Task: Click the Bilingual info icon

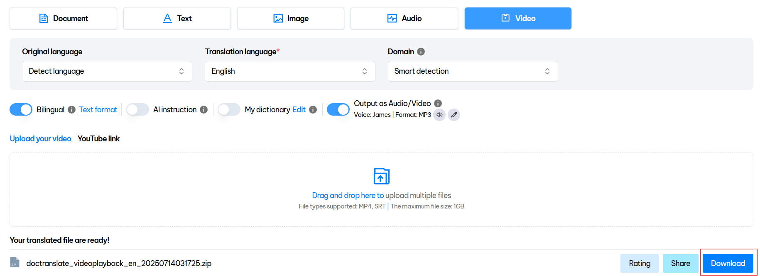Action: click(x=71, y=110)
